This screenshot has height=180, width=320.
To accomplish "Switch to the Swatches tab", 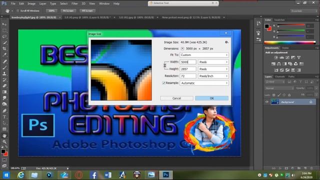I will (x=279, y=20).
